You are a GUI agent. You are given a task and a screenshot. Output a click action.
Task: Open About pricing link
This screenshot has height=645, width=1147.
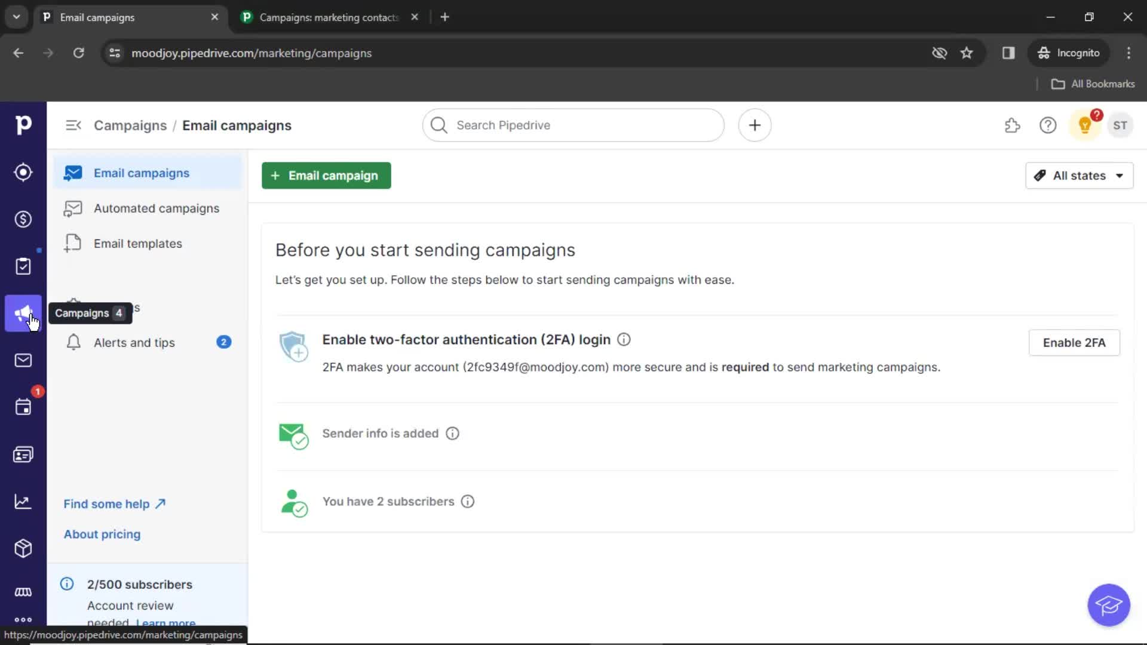(102, 535)
